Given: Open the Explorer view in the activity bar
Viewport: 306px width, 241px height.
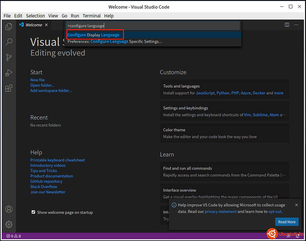Looking at the screenshot, I should (9, 28).
